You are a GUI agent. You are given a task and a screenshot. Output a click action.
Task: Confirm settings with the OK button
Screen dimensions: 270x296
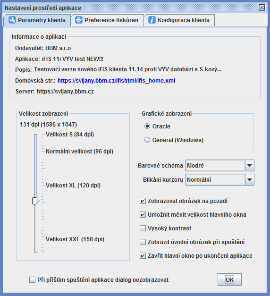pyautogui.click(x=229, y=279)
